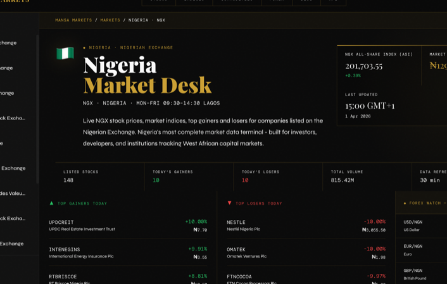Select the GBP/NGN forex pair
Viewport: 447px width, 284px height.
(421, 274)
